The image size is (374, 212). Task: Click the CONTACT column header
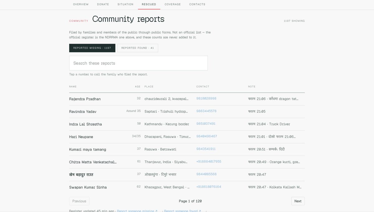[x=203, y=87]
